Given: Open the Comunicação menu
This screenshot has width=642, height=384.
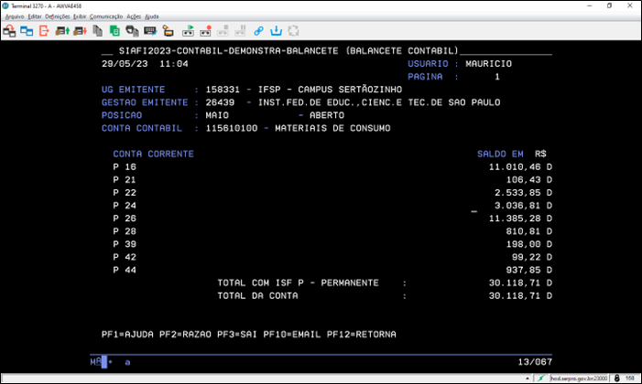Looking at the screenshot, I should 106,16.
